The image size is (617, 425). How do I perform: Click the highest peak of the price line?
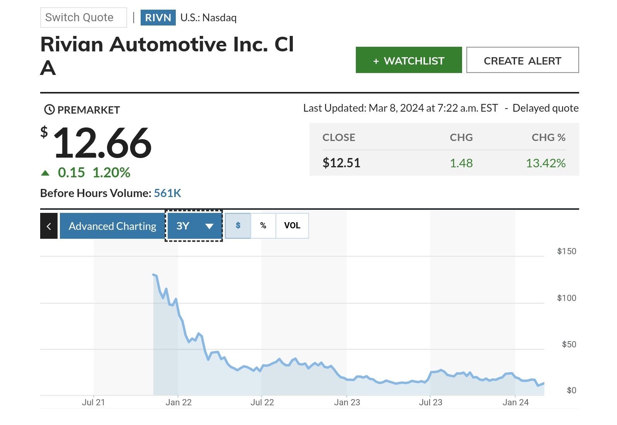coord(154,275)
